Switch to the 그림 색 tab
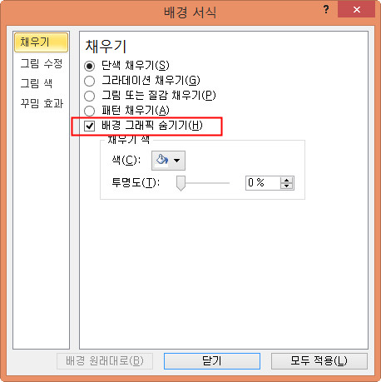 click(37, 83)
